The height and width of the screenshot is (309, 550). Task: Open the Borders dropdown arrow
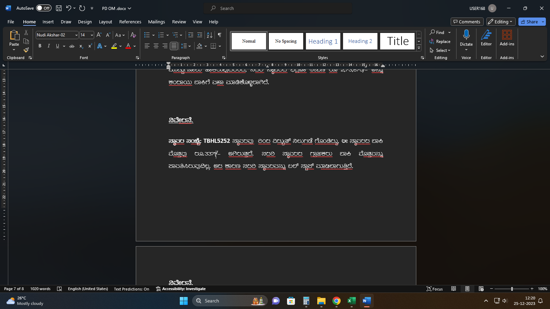tap(220, 46)
